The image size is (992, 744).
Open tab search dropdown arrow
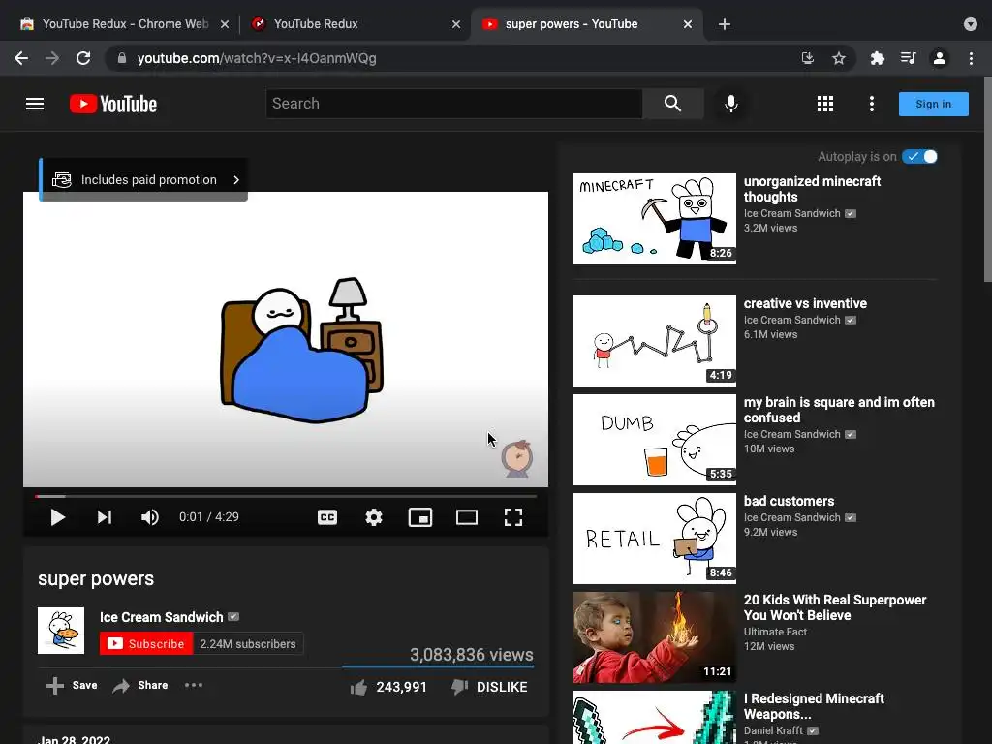pos(971,24)
